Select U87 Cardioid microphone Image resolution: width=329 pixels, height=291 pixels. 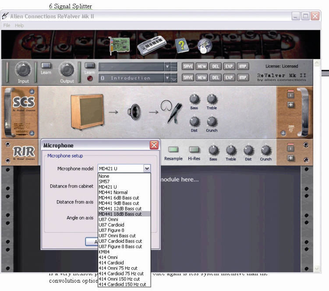click(x=124, y=225)
